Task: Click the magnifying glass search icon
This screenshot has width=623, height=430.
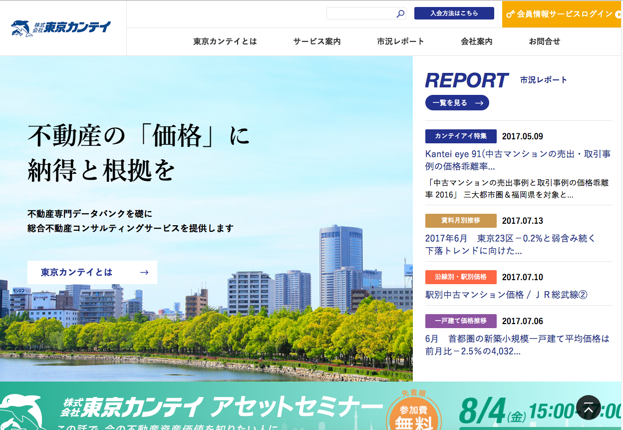Action: [x=400, y=14]
